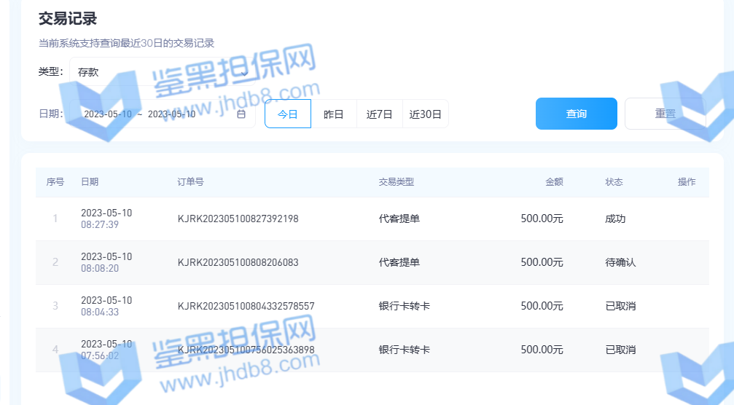Expand the 类型 dropdown showing 存款
734x405 pixels.
pyautogui.click(x=162, y=72)
